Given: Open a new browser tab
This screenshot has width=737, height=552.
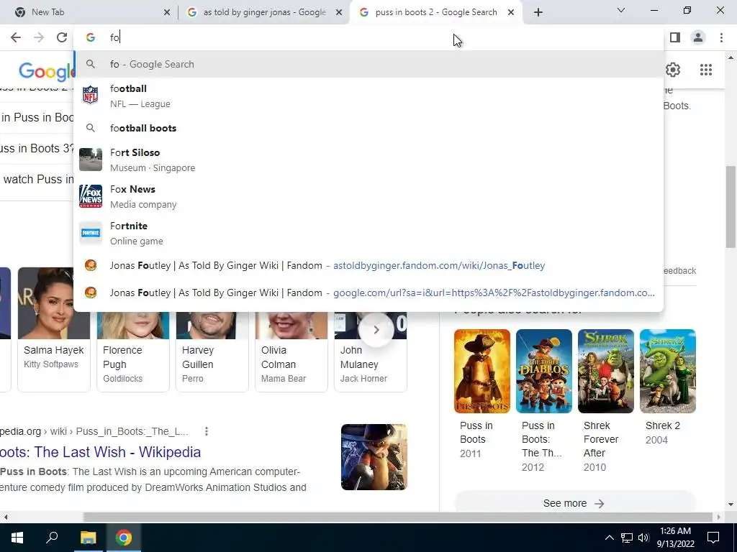Looking at the screenshot, I should [x=538, y=12].
